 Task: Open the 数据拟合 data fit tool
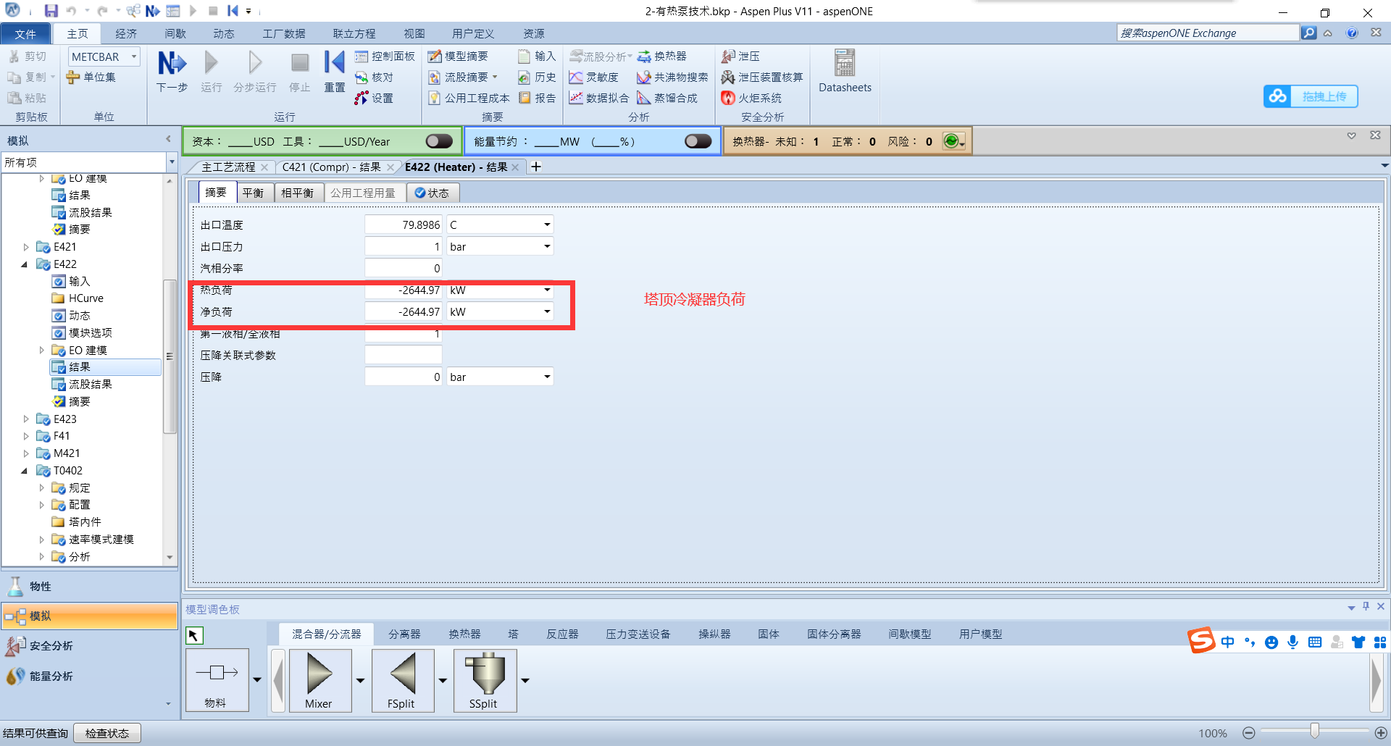point(599,98)
